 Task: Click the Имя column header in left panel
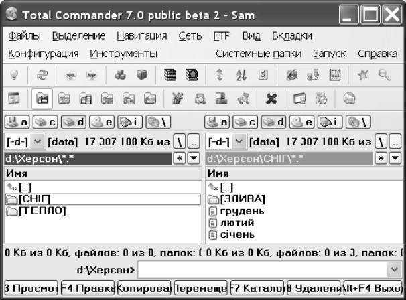(x=103, y=173)
